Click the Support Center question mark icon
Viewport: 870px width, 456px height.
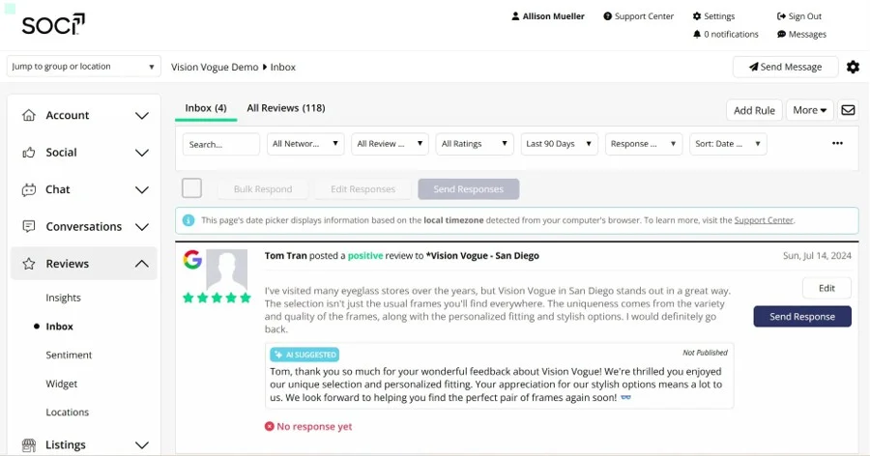608,16
